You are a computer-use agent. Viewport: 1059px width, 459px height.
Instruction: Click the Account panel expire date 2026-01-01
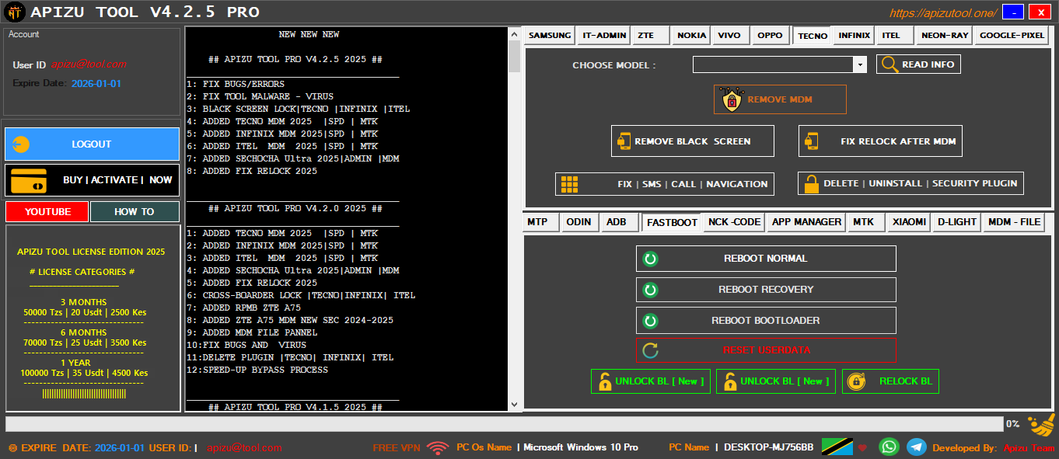coord(96,83)
